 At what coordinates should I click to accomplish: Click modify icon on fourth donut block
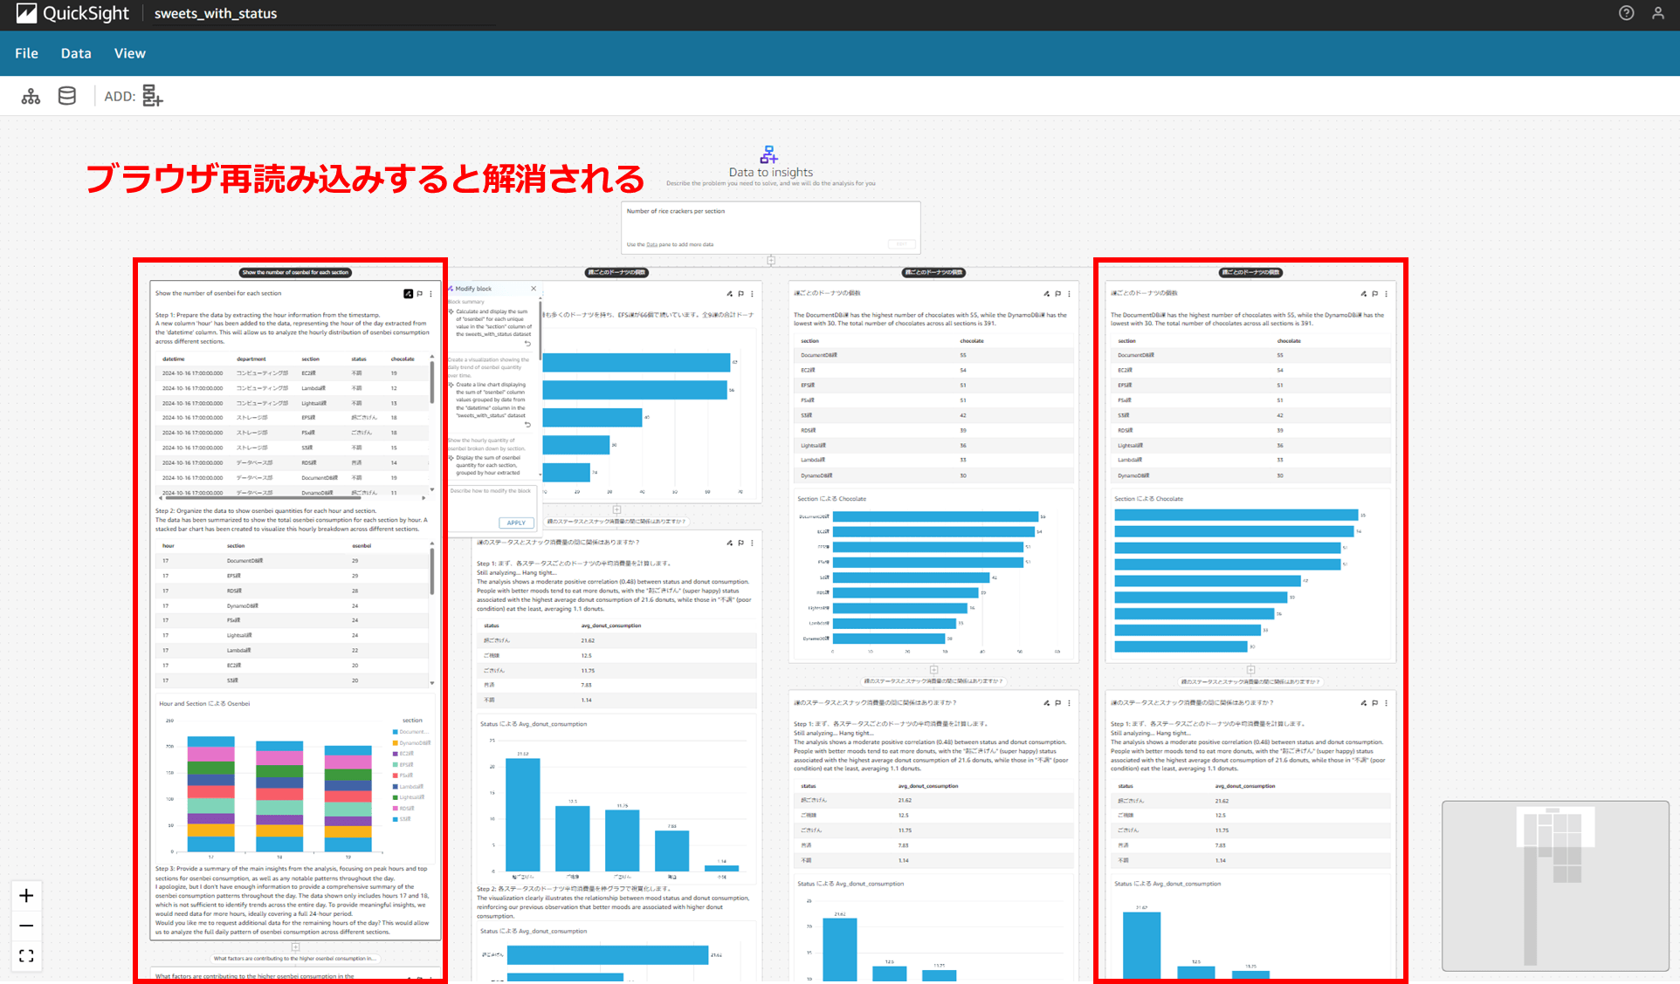pos(1363,294)
